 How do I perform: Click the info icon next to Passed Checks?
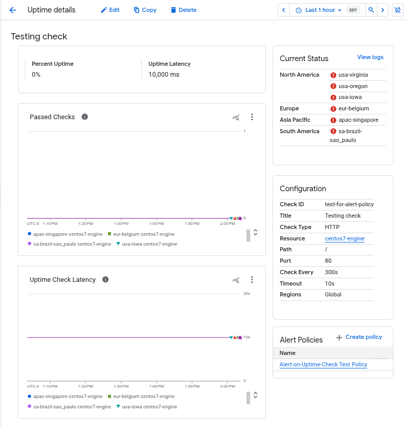pyautogui.click(x=85, y=117)
